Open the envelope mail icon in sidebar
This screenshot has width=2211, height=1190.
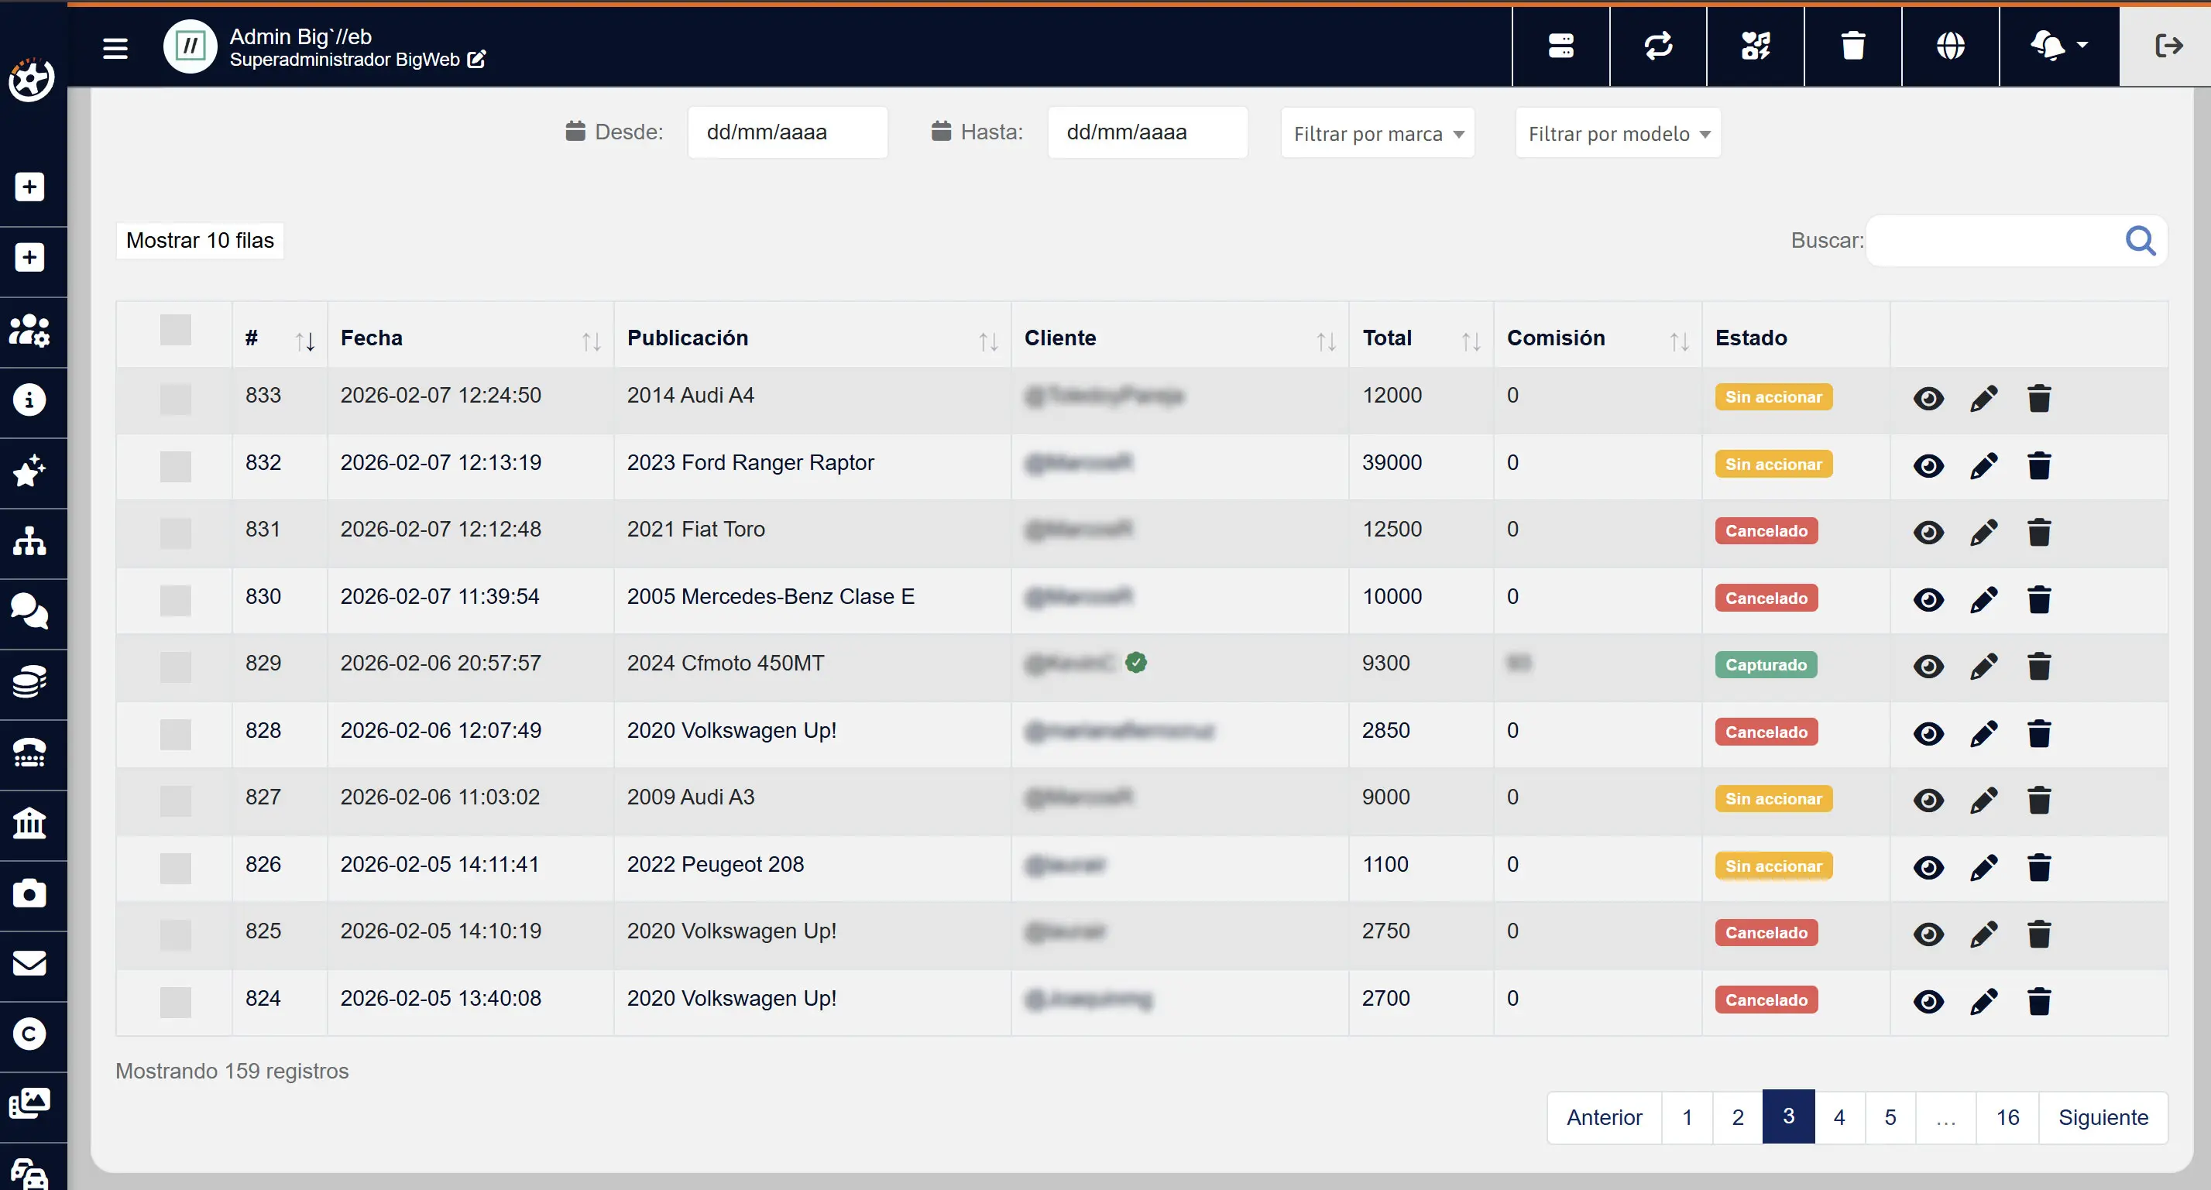[30, 963]
